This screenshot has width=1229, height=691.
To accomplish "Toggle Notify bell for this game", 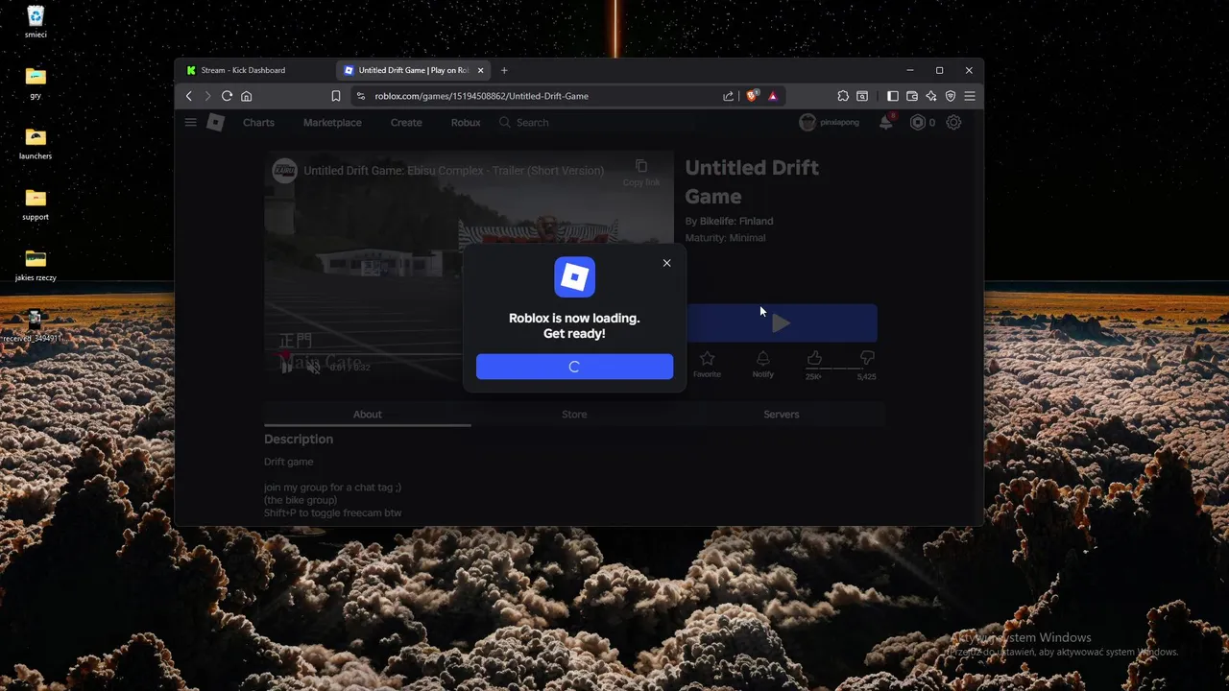I will [762, 364].
